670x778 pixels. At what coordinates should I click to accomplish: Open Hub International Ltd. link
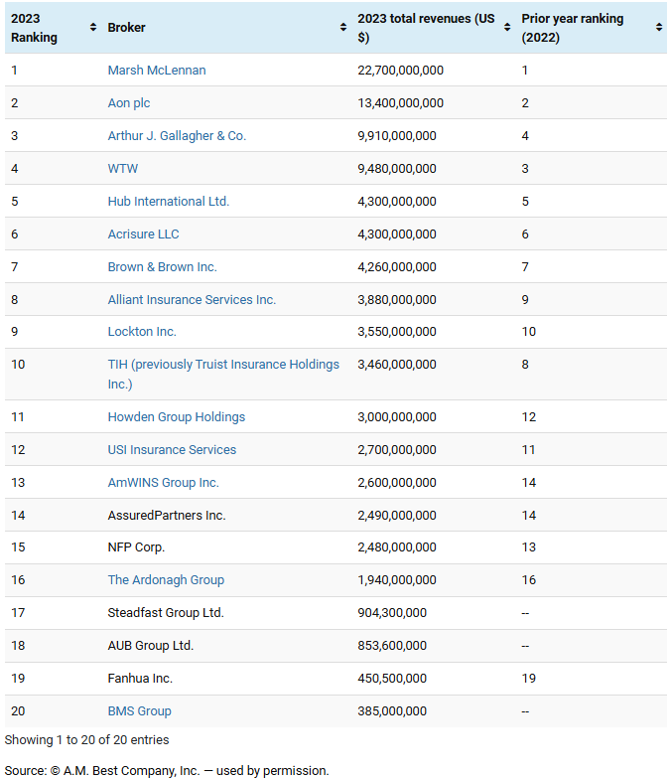(169, 202)
